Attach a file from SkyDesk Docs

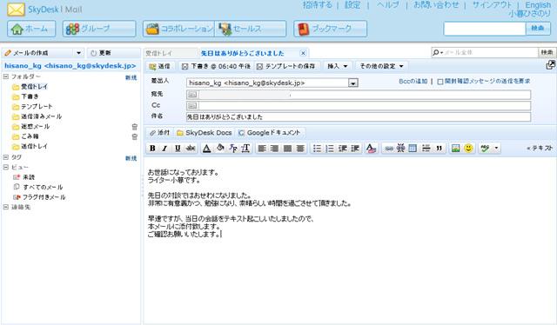click(205, 133)
